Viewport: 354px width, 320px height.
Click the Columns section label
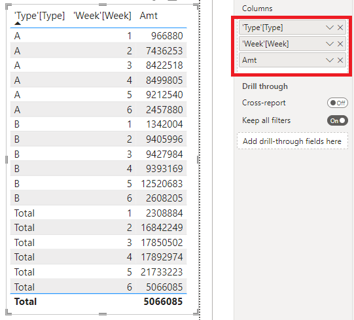coord(257,9)
